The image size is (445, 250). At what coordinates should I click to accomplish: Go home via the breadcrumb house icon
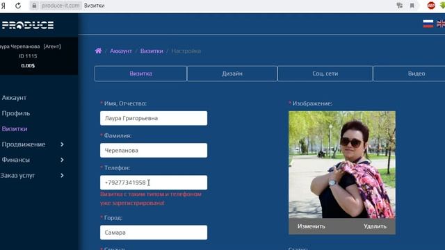point(98,51)
